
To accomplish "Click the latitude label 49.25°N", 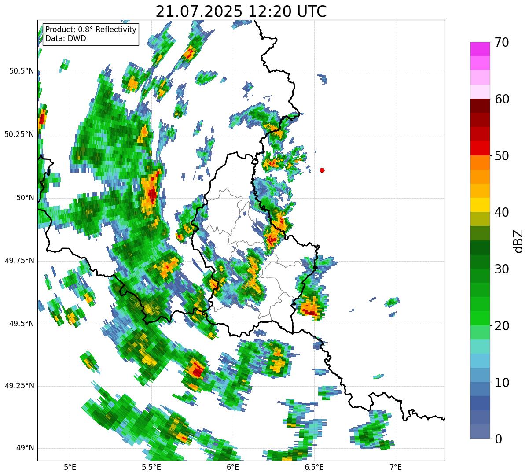I will (x=19, y=386).
